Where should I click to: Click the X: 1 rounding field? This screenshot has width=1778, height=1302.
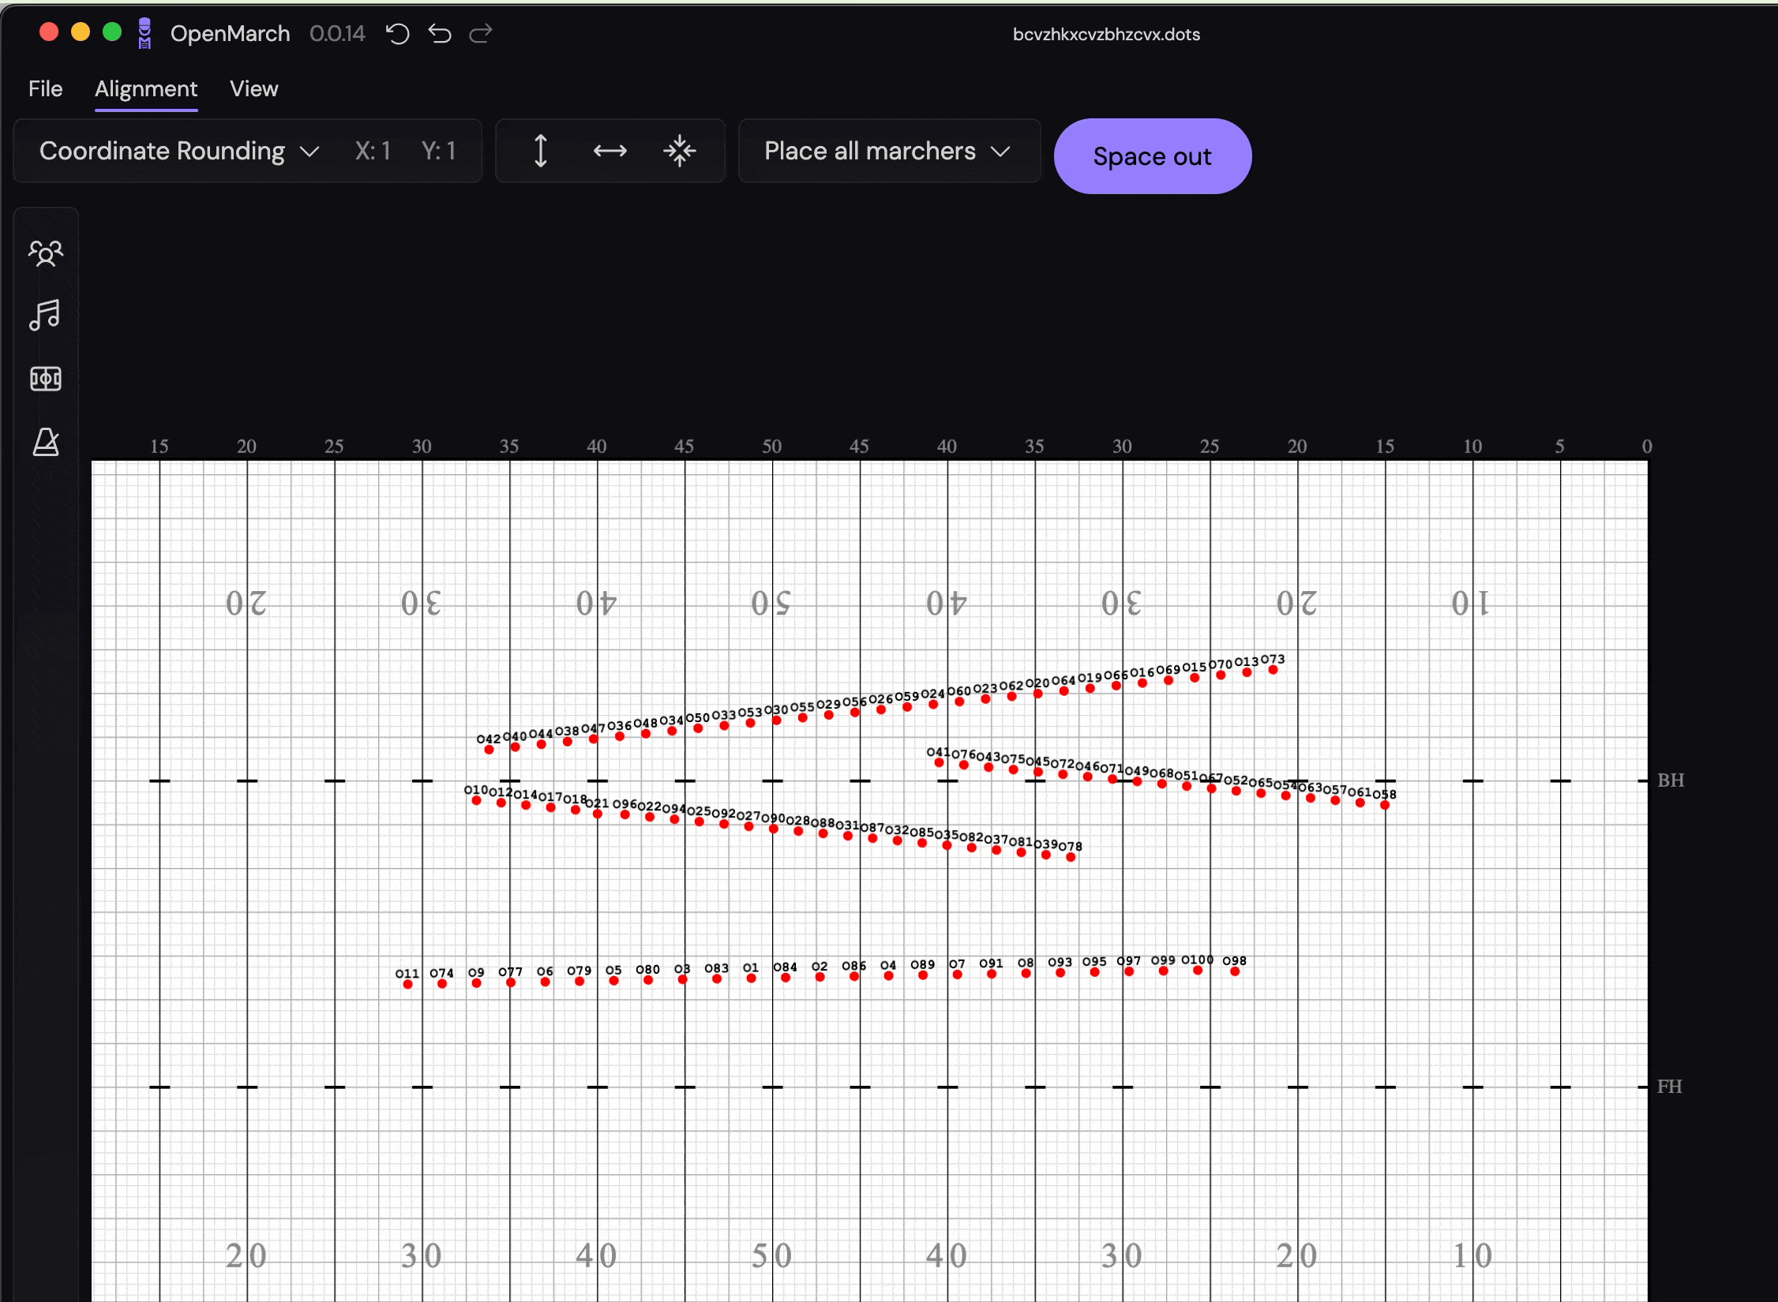373,151
